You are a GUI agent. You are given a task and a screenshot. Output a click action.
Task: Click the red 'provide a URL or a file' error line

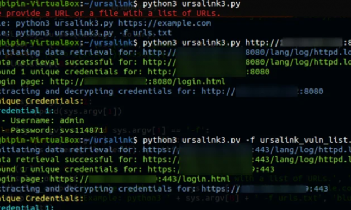[x=110, y=14]
